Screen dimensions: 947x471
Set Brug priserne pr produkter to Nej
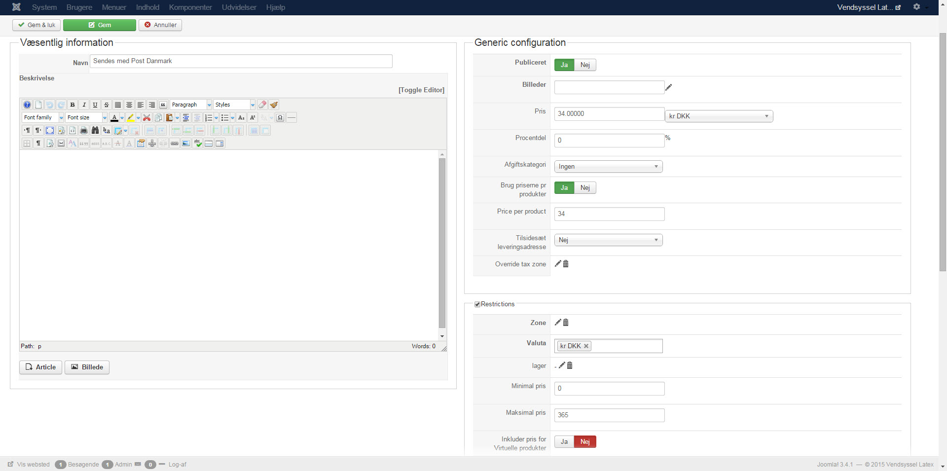tap(585, 187)
